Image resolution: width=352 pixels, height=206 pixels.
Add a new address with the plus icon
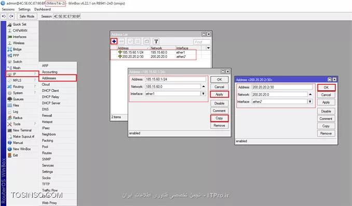[x=114, y=41]
